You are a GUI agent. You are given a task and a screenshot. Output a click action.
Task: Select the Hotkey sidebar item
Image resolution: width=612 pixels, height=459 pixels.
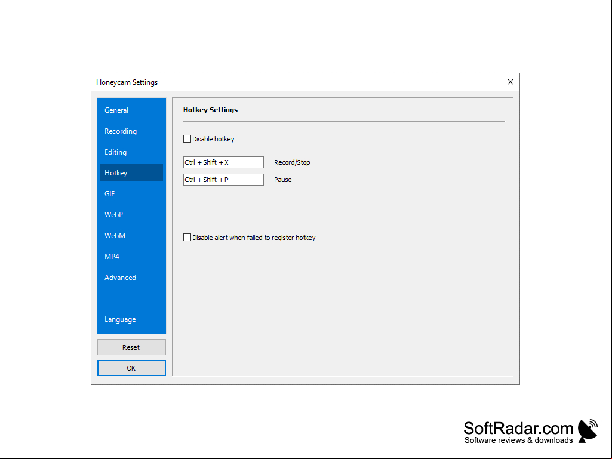coord(131,172)
